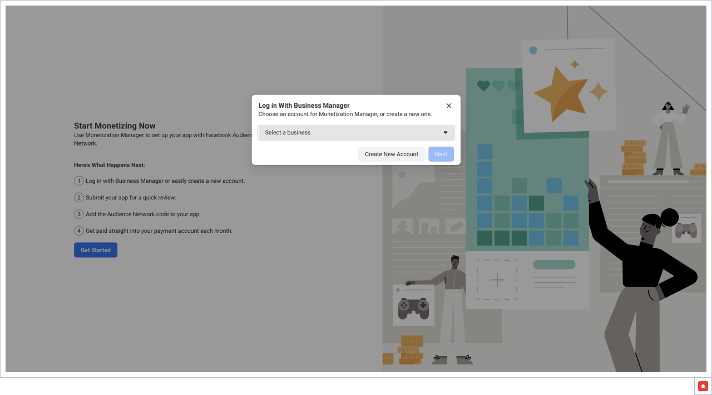Close the Business Manager login dialog
This screenshot has height=395, width=712.
click(449, 106)
